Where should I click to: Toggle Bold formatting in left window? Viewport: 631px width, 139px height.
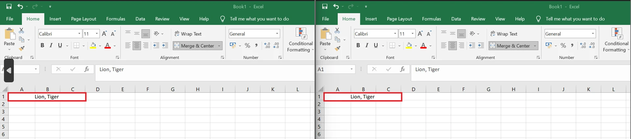click(x=42, y=46)
